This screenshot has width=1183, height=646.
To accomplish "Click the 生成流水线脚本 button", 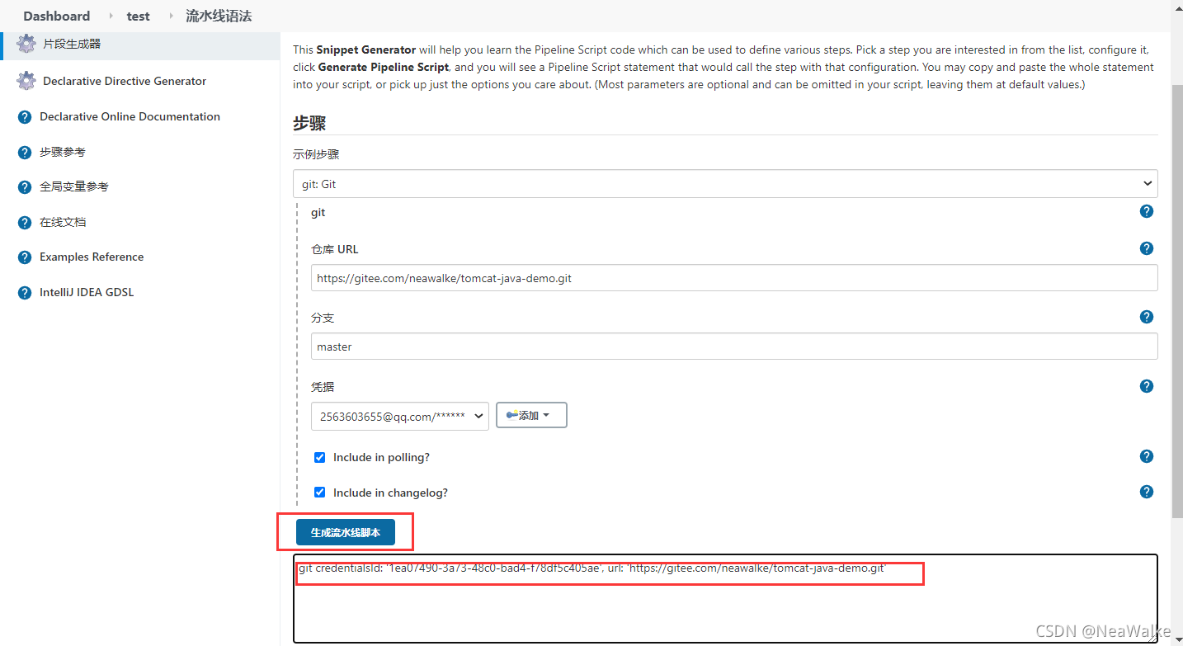I will [345, 532].
